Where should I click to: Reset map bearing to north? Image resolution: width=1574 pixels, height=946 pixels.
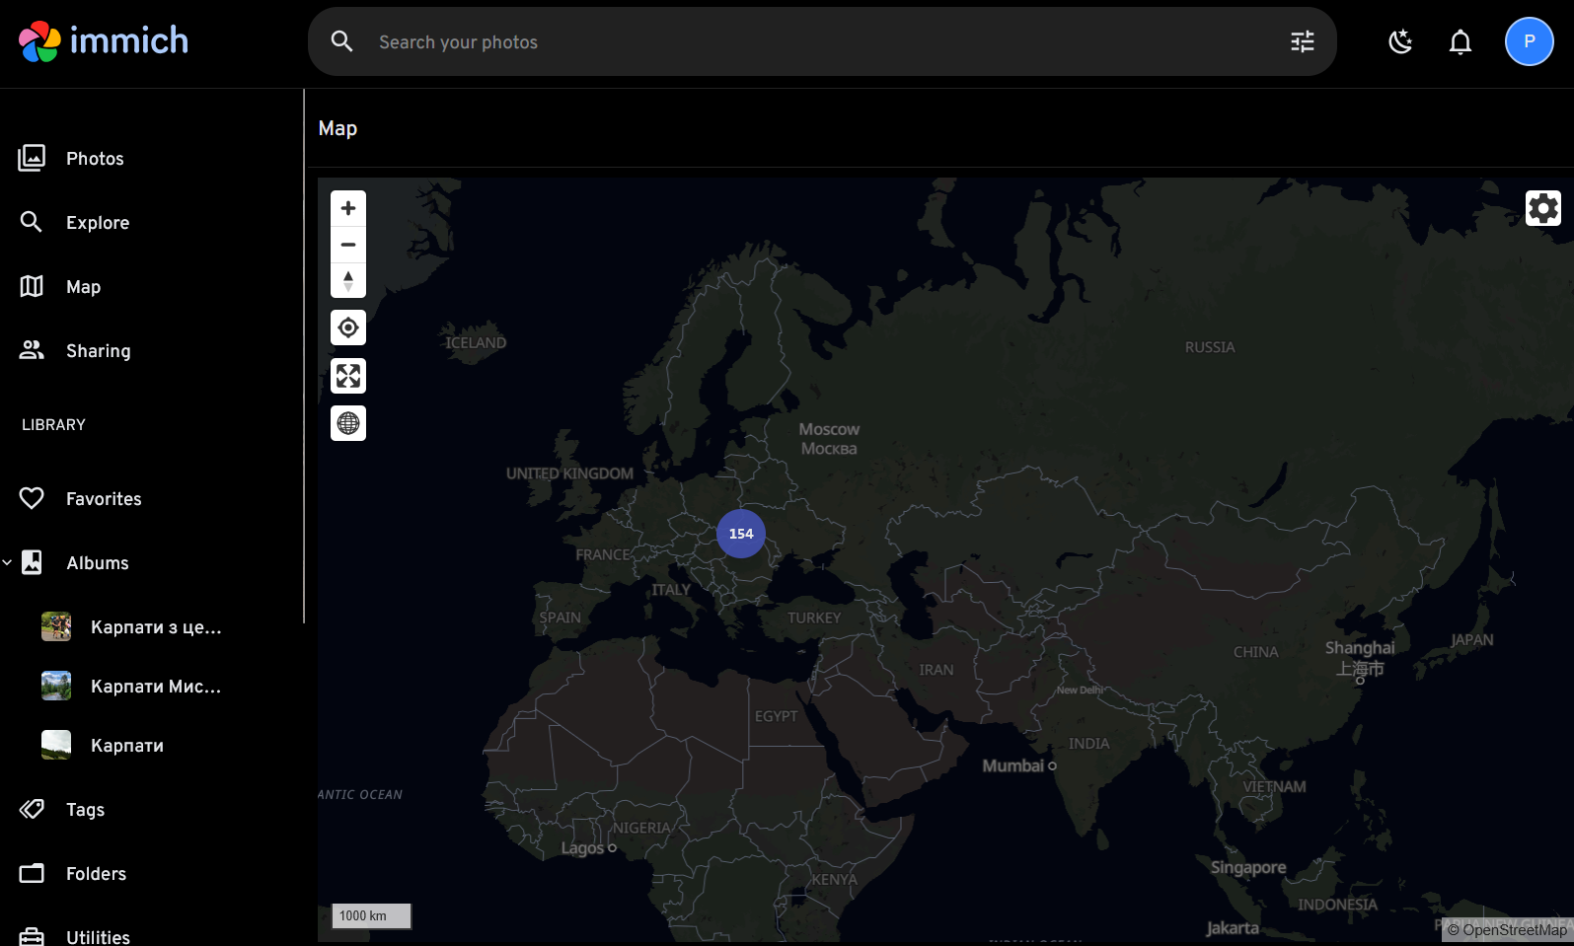[347, 281]
